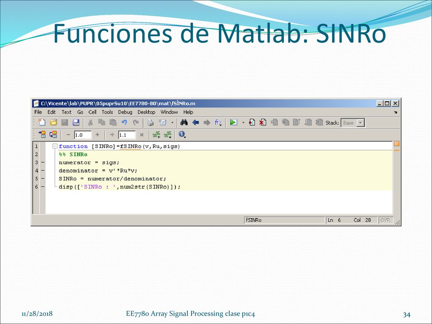Click the minus decrement button beside 1.0
The width and height of the screenshot is (432, 324).
click(x=68, y=135)
